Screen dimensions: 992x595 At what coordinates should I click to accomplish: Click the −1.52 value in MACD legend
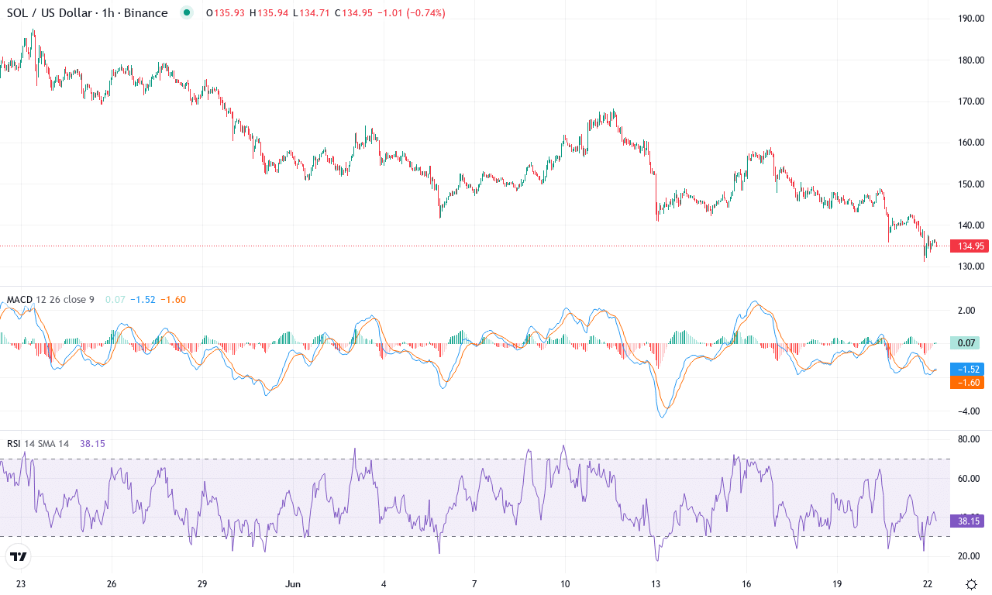142,300
